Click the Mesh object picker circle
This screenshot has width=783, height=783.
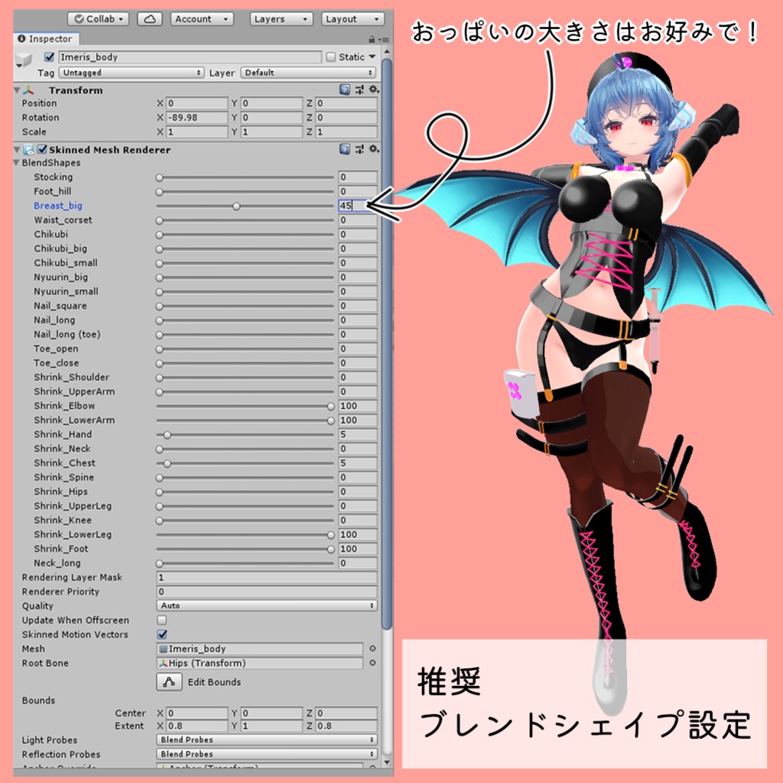372,648
